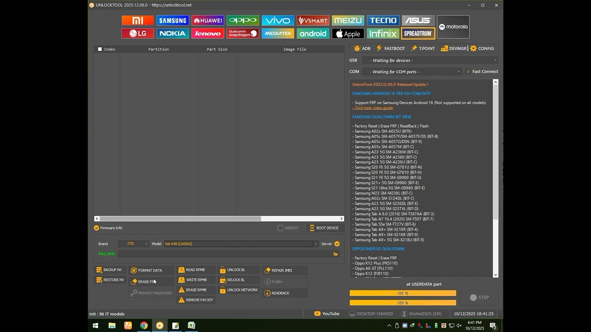The height and width of the screenshot is (332, 591).
Task: Open the Windows Start menu
Action: 96,326
